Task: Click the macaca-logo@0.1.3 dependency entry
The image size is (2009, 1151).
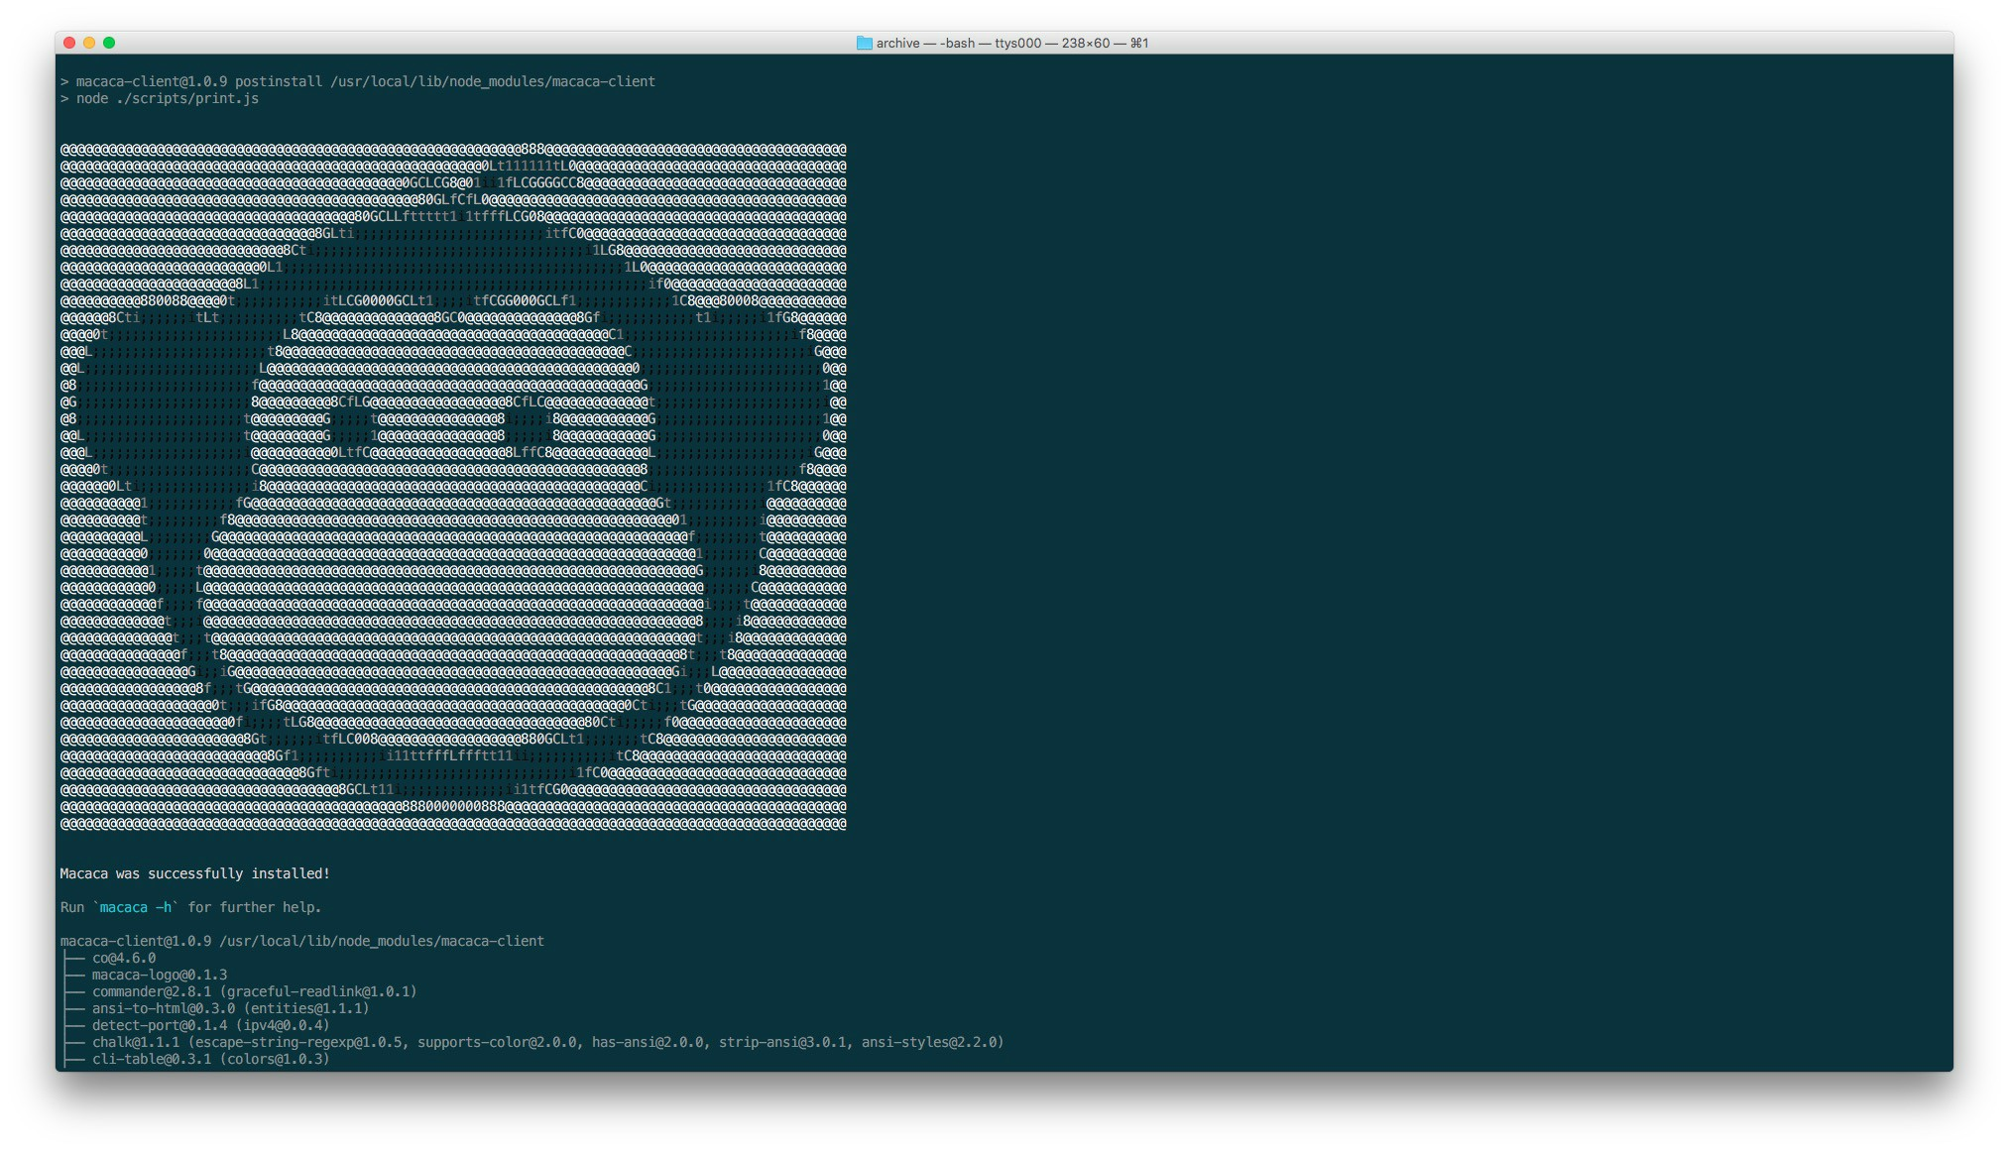Action: pyautogui.click(x=159, y=975)
